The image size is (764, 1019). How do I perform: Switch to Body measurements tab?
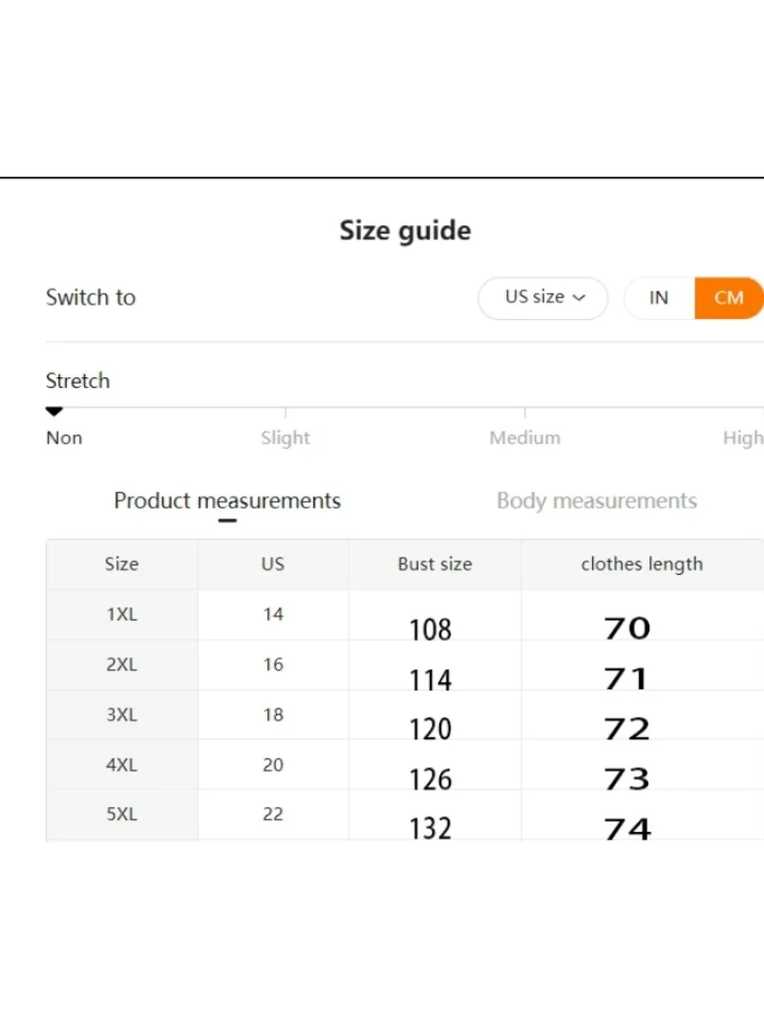pos(597,501)
